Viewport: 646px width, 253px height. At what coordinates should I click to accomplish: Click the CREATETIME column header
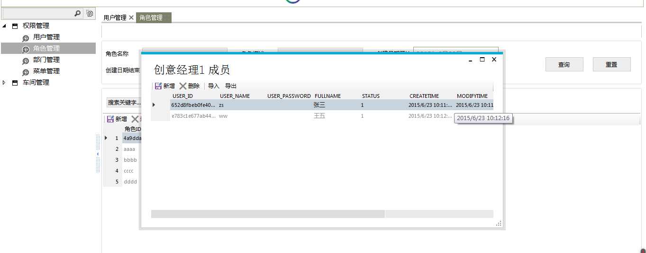(x=424, y=96)
